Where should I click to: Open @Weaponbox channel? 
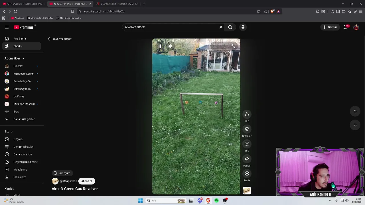tap(68, 181)
